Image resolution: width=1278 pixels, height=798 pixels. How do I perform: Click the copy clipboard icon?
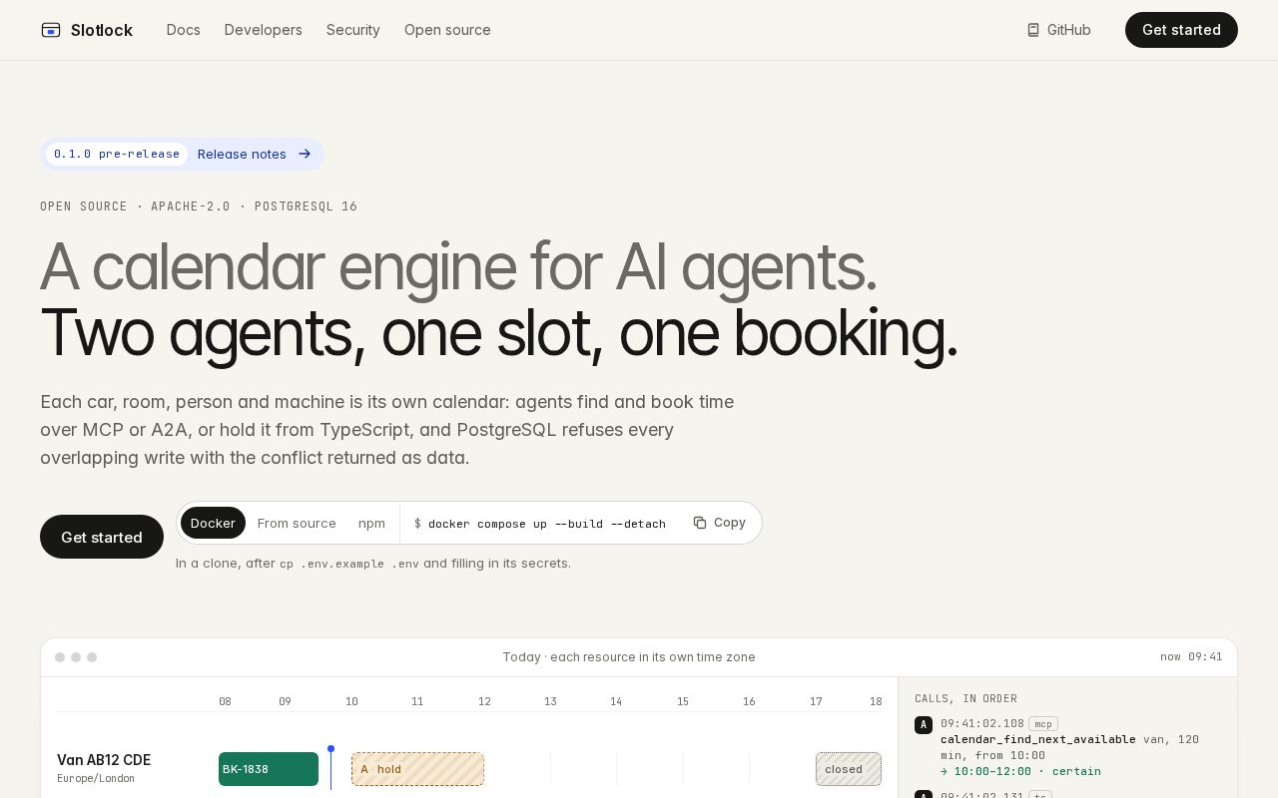click(x=700, y=523)
